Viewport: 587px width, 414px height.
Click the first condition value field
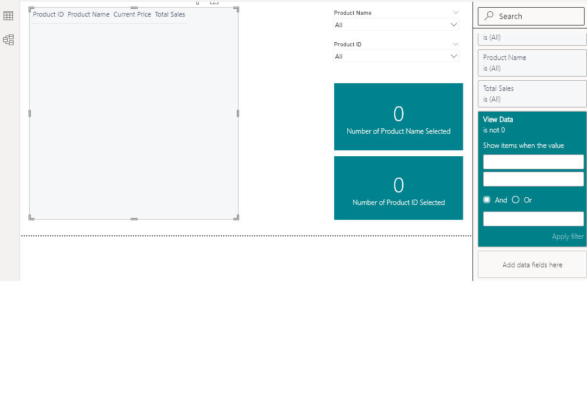(x=533, y=179)
